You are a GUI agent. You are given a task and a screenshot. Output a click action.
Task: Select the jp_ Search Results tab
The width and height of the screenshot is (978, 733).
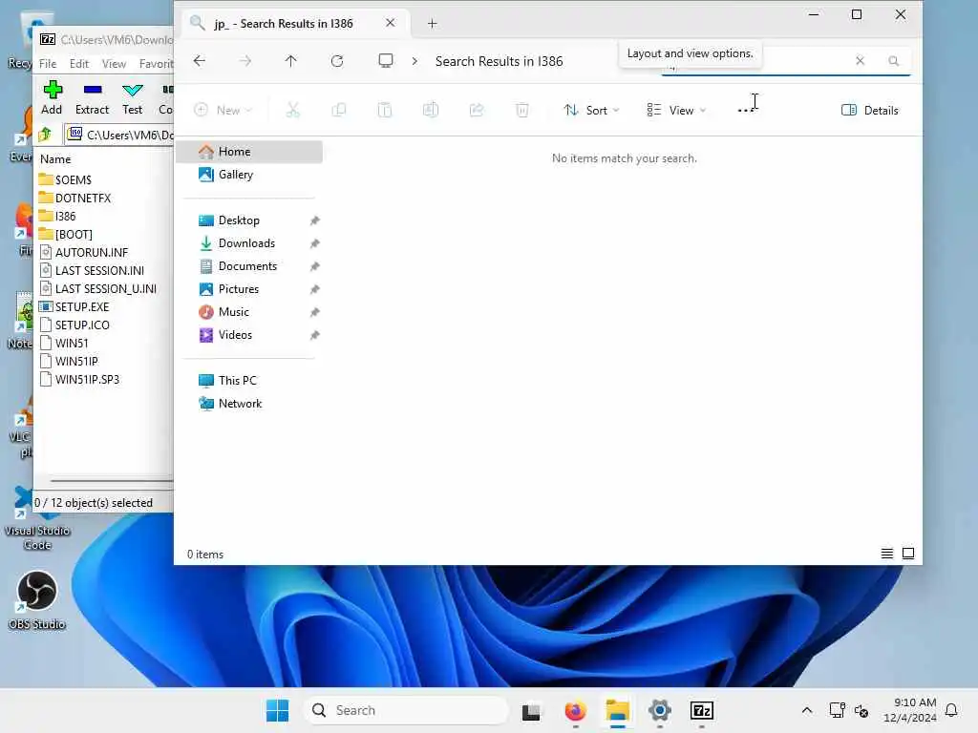[x=284, y=24]
